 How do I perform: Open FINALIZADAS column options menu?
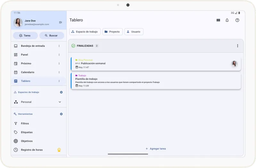pyautogui.click(x=237, y=46)
